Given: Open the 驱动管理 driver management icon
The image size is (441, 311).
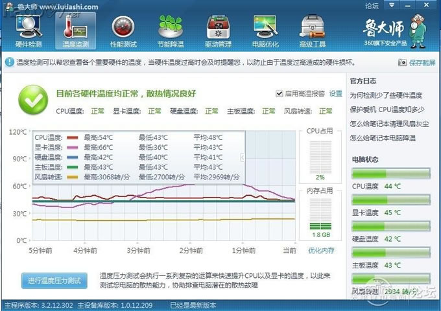Looking at the screenshot, I should click(218, 30).
